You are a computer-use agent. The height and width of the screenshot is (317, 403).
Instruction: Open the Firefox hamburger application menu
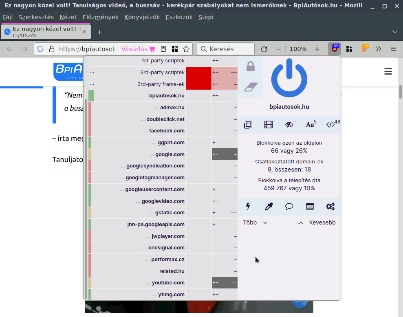393,49
